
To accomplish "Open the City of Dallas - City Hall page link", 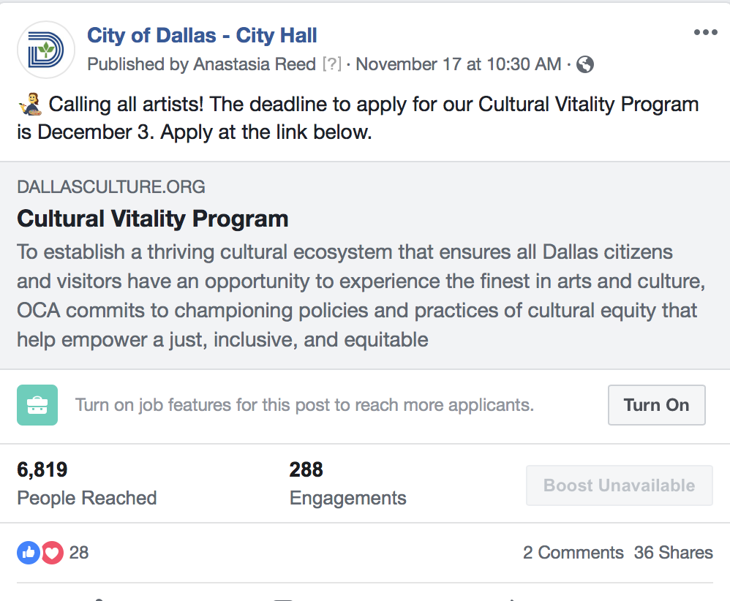I will tap(202, 34).
